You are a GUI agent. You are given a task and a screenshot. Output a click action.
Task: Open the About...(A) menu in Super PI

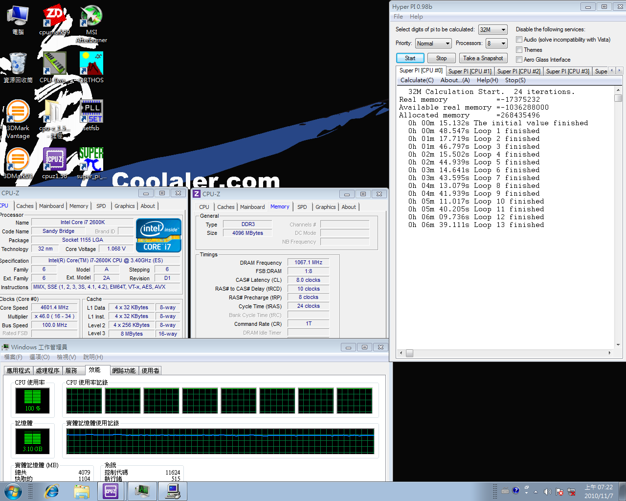455,80
